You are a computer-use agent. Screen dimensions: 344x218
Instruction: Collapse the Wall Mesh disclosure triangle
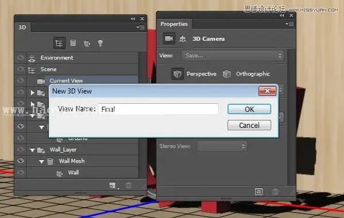[41, 162]
